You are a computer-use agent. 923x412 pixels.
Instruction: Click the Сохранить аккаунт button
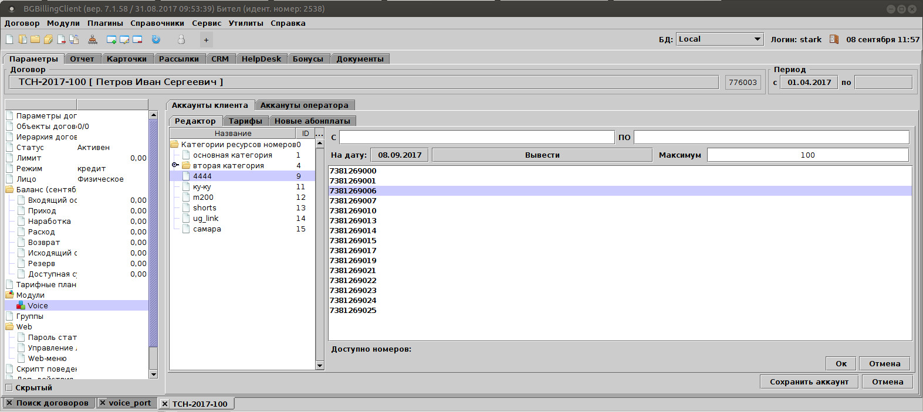pyautogui.click(x=809, y=382)
